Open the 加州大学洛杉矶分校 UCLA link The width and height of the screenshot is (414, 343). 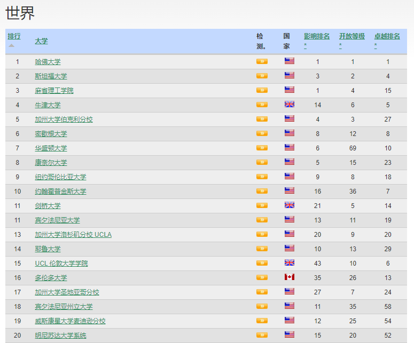pyautogui.click(x=73, y=235)
